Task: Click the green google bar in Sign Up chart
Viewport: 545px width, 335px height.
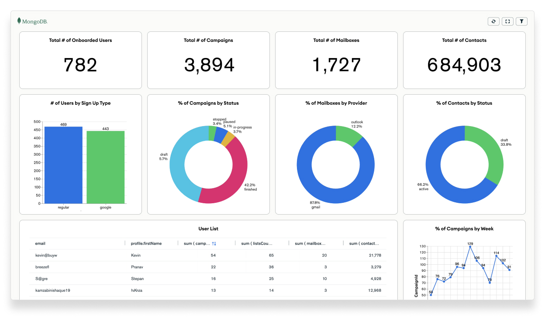Action: [105, 167]
